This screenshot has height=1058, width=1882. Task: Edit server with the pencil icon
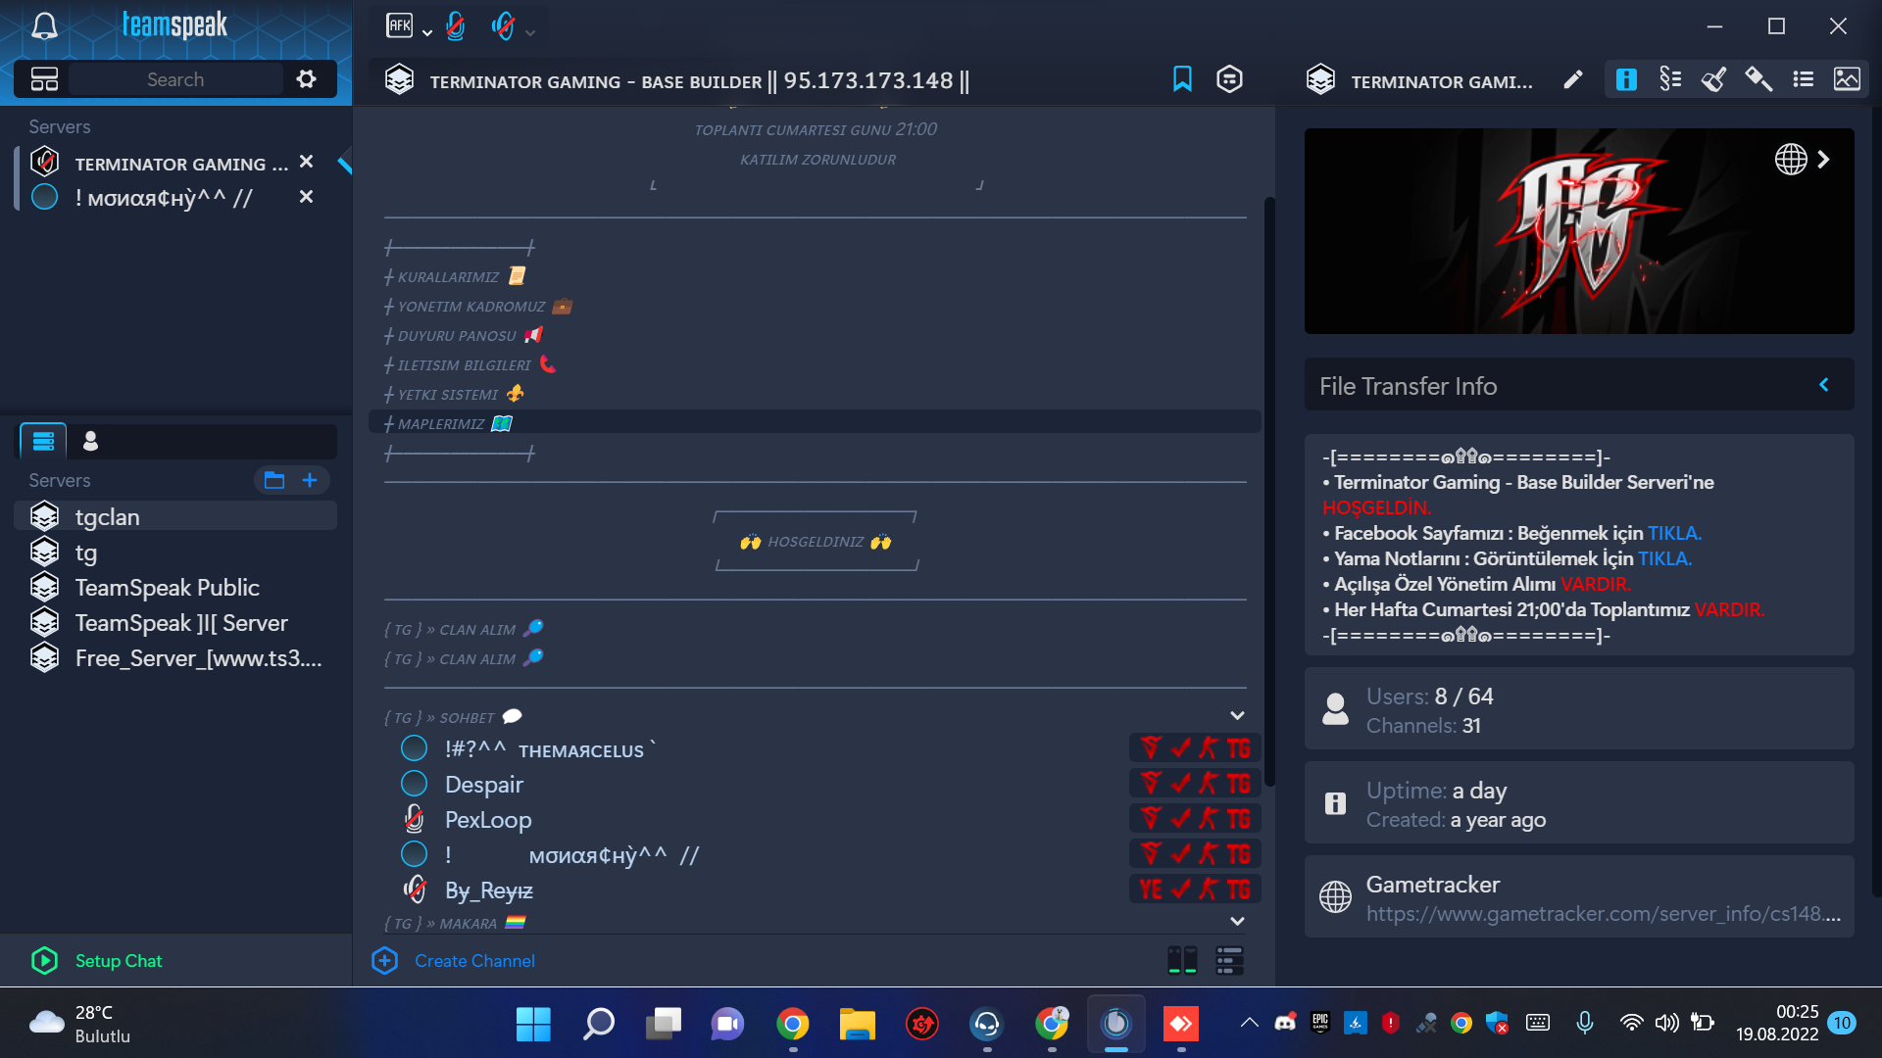1572,80
